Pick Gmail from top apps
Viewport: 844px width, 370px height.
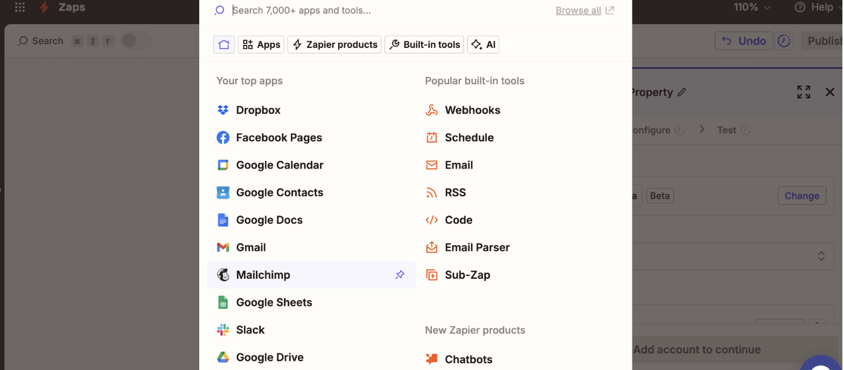click(x=311, y=247)
